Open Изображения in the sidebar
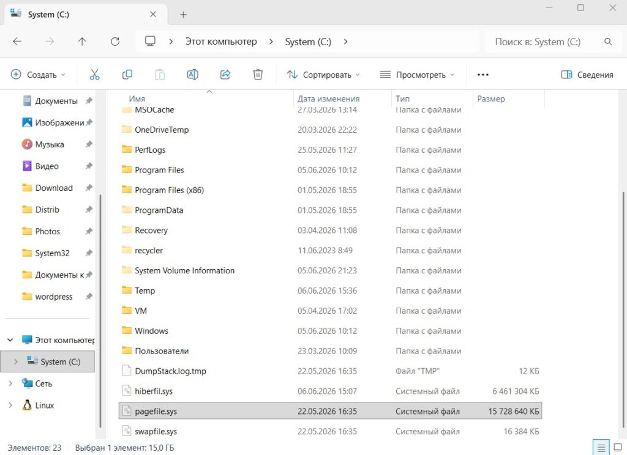627x455 pixels. pos(53,123)
